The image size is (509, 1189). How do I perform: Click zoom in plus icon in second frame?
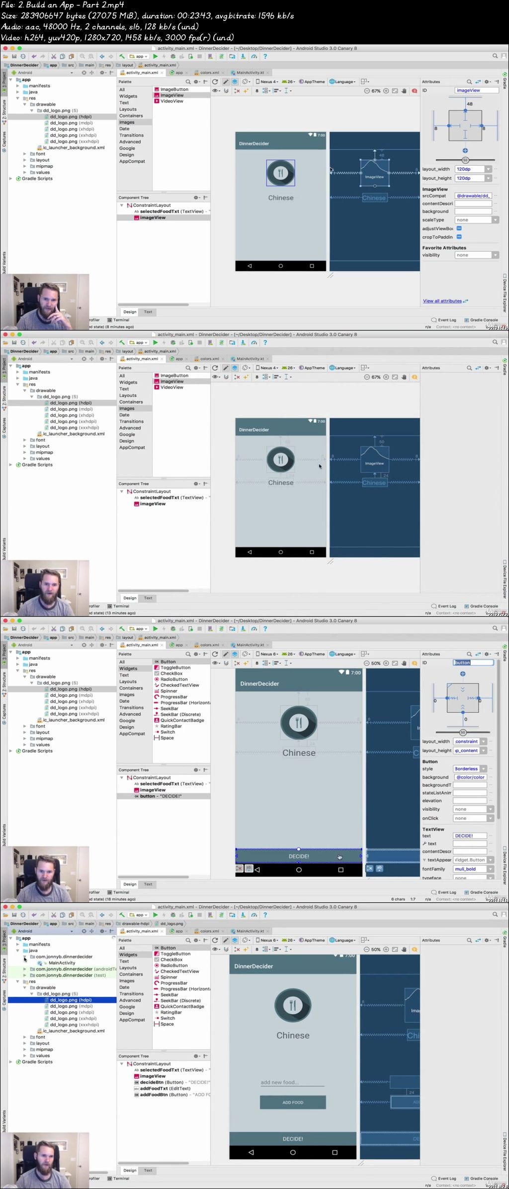pyautogui.click(x=386, y=377)
